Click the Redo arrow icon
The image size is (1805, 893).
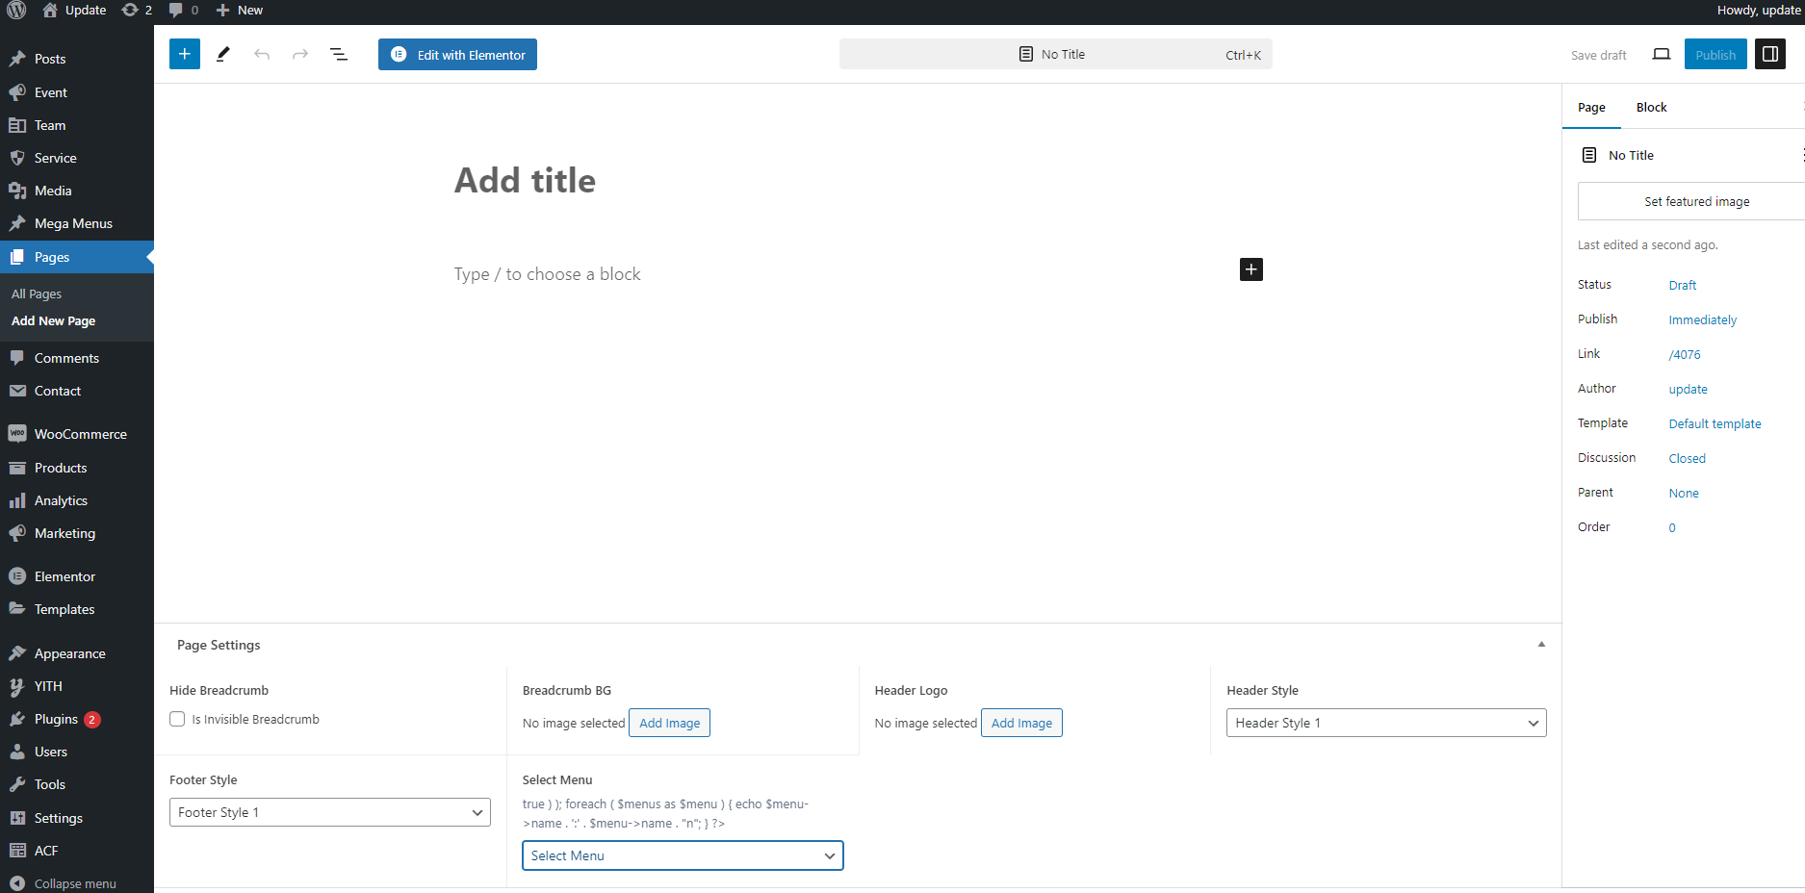click(x=300, y=54)
